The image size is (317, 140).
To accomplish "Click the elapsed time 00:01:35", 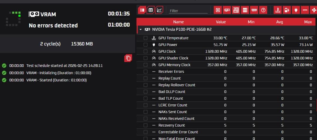I will point(119,14).
